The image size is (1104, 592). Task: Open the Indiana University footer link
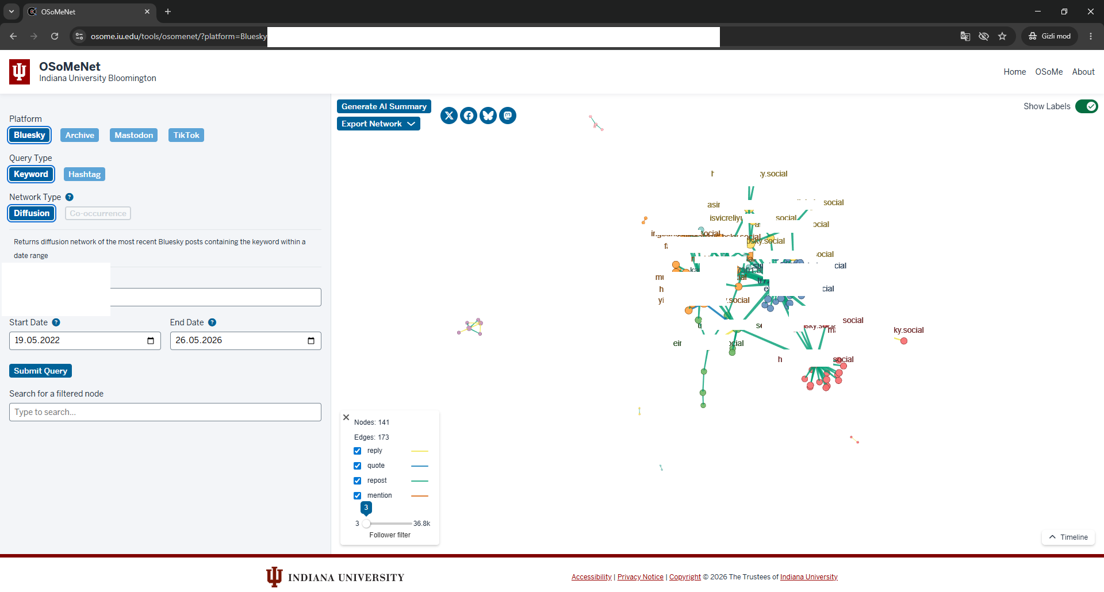809,577
